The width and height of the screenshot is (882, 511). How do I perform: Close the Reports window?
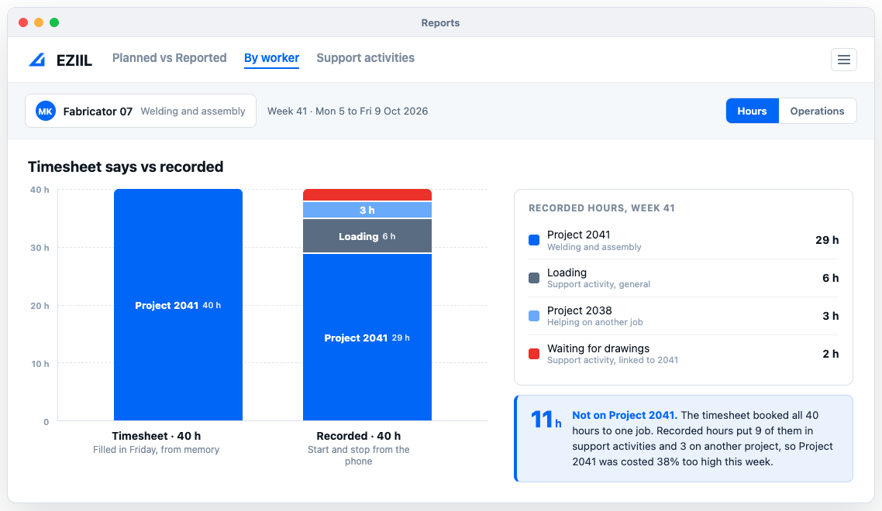click(x=23, y=22)
